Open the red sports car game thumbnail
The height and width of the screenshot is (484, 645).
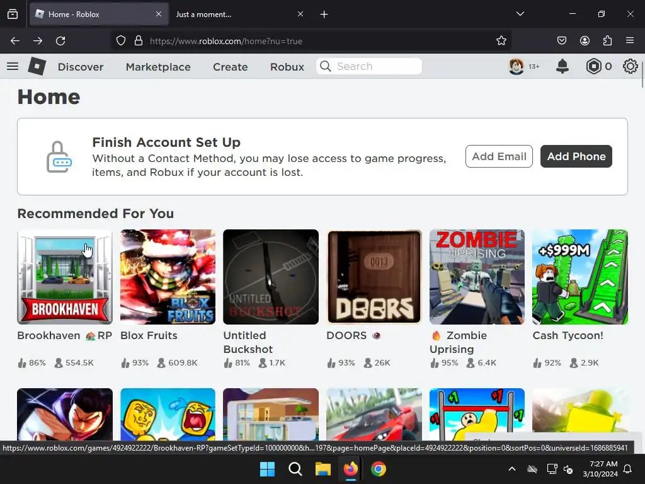[374, 415]
